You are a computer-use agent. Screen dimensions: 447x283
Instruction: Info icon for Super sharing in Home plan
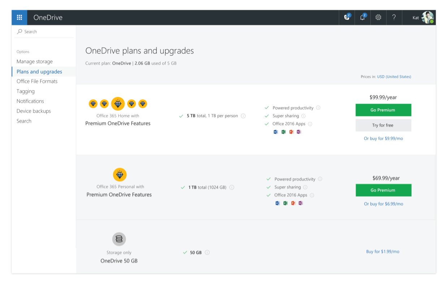(x=304, y=116)
